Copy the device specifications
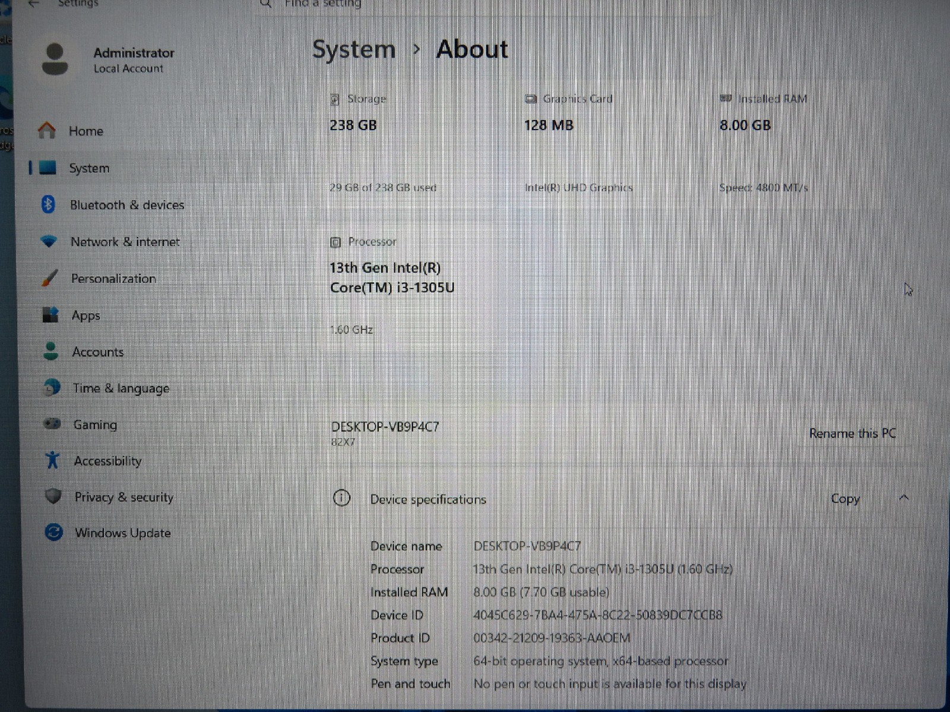This screenshot has height=712, width=950. point(845,499)
